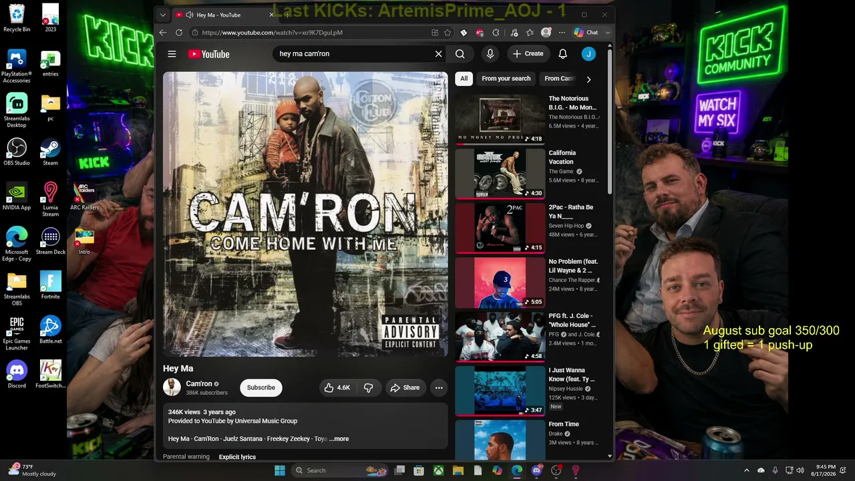Play the I Just Wanna Know thumbnail
This screenshot has height=481, width=855.
tap(500, 391)
